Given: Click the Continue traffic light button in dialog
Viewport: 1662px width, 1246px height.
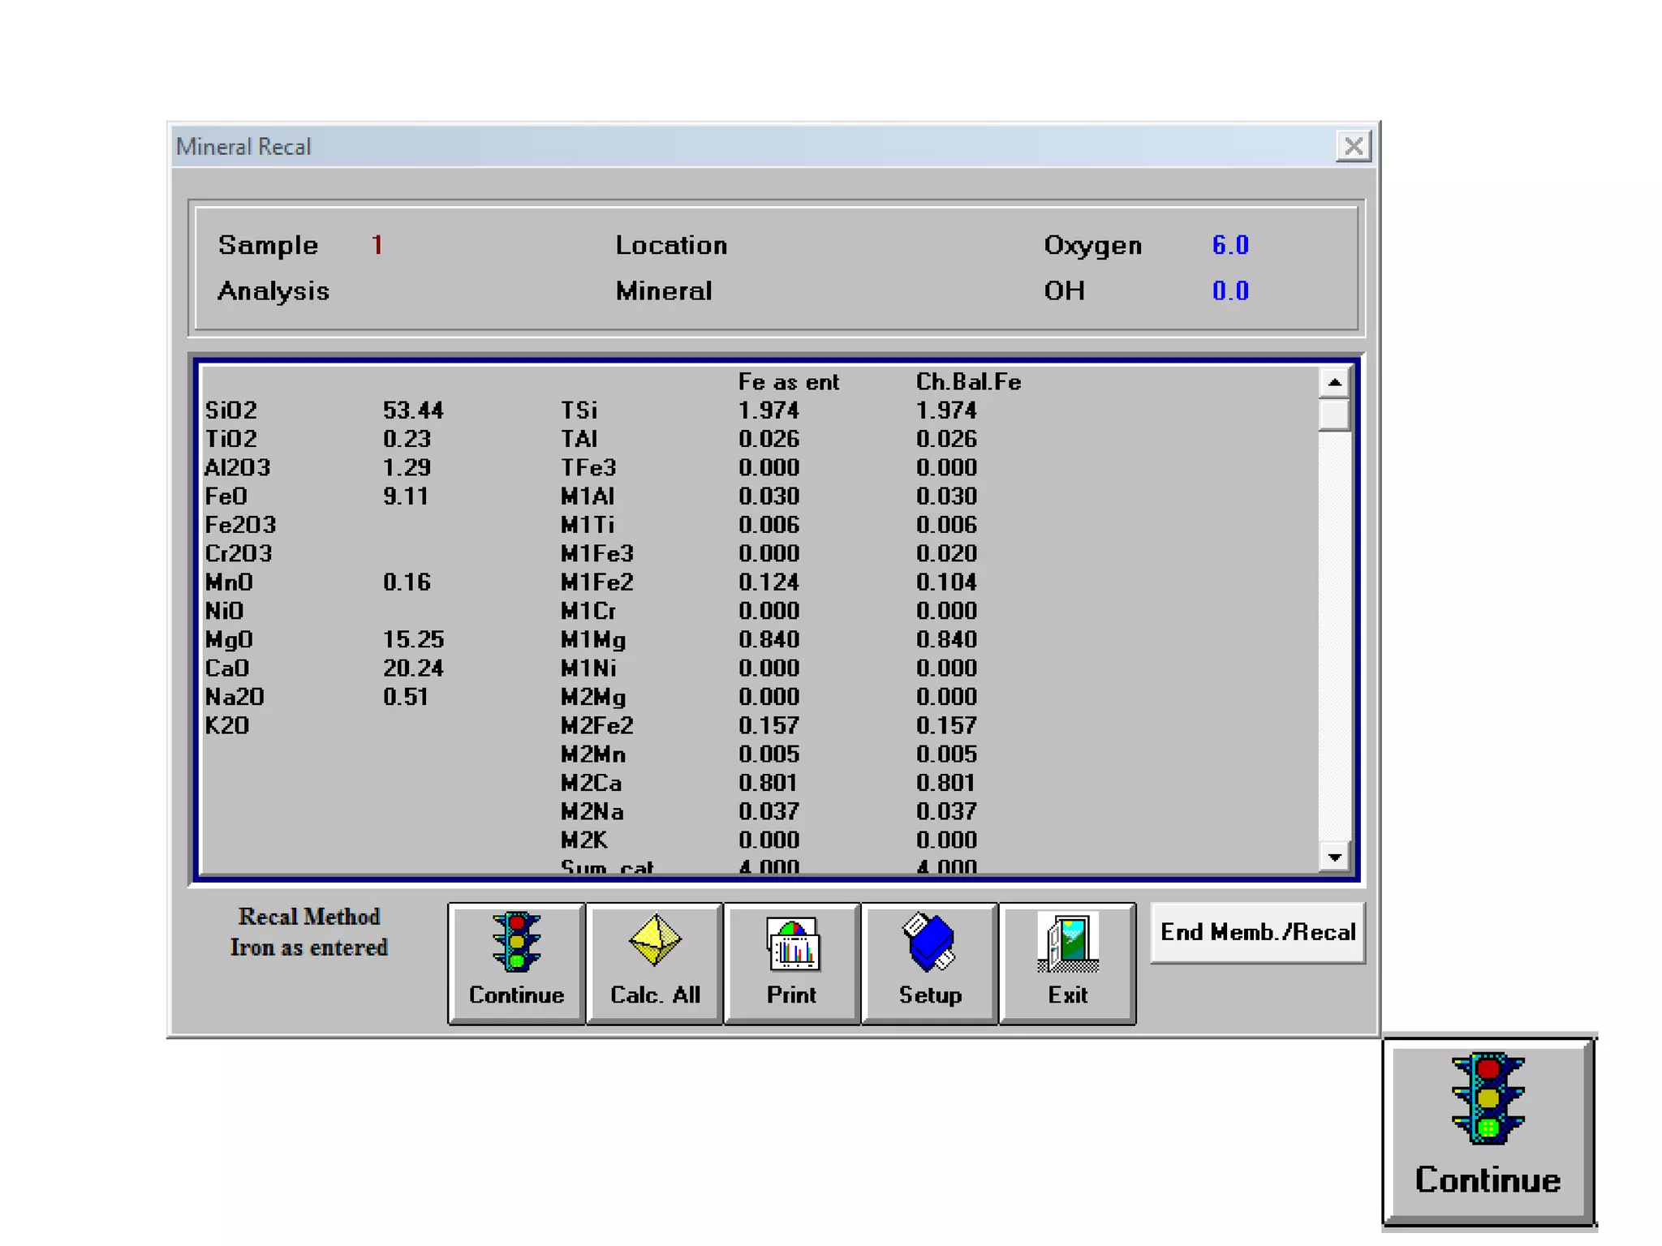Looking at the screenshot, I should coord(516,963).
